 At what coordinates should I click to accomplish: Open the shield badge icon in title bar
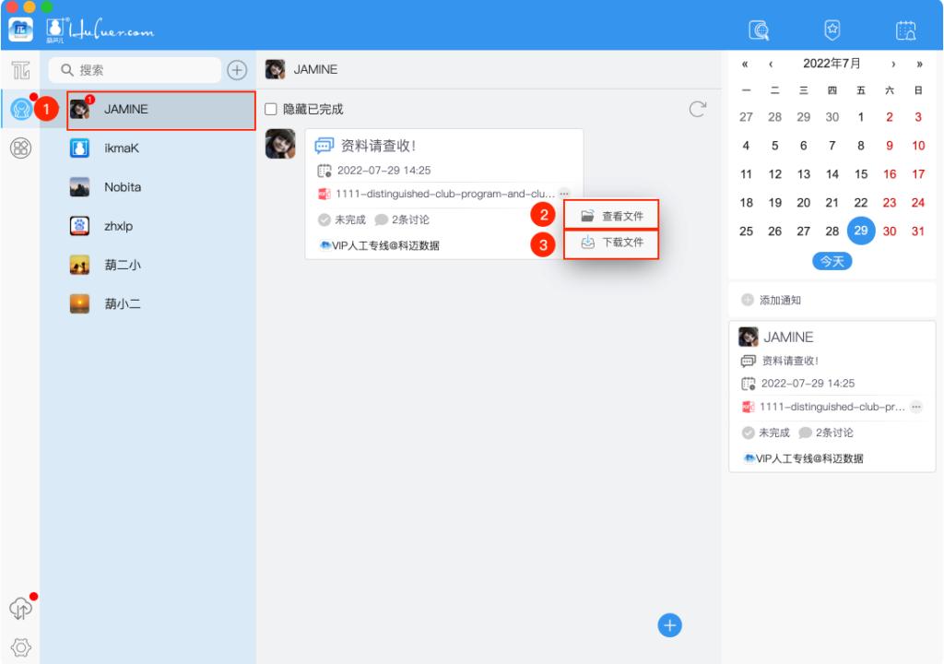click(832, 29)
